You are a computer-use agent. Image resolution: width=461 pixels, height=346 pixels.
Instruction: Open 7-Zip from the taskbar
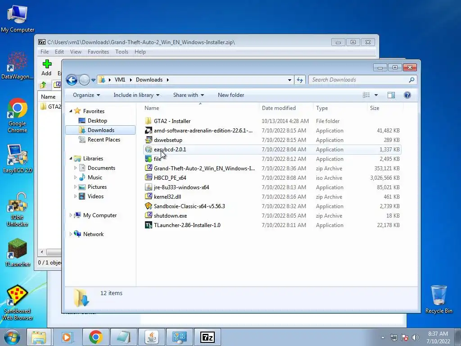(207, 337)
